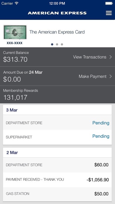Tap the chevron beside View Transactions

tap(111, 57)
